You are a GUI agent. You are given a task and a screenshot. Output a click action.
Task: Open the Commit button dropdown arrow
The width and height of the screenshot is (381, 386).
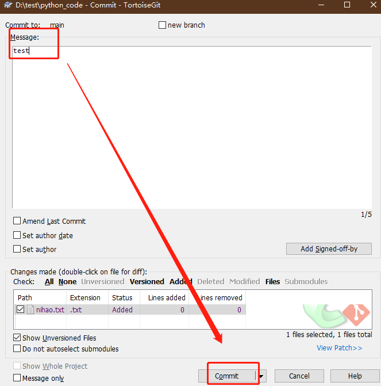pos(261,376)
